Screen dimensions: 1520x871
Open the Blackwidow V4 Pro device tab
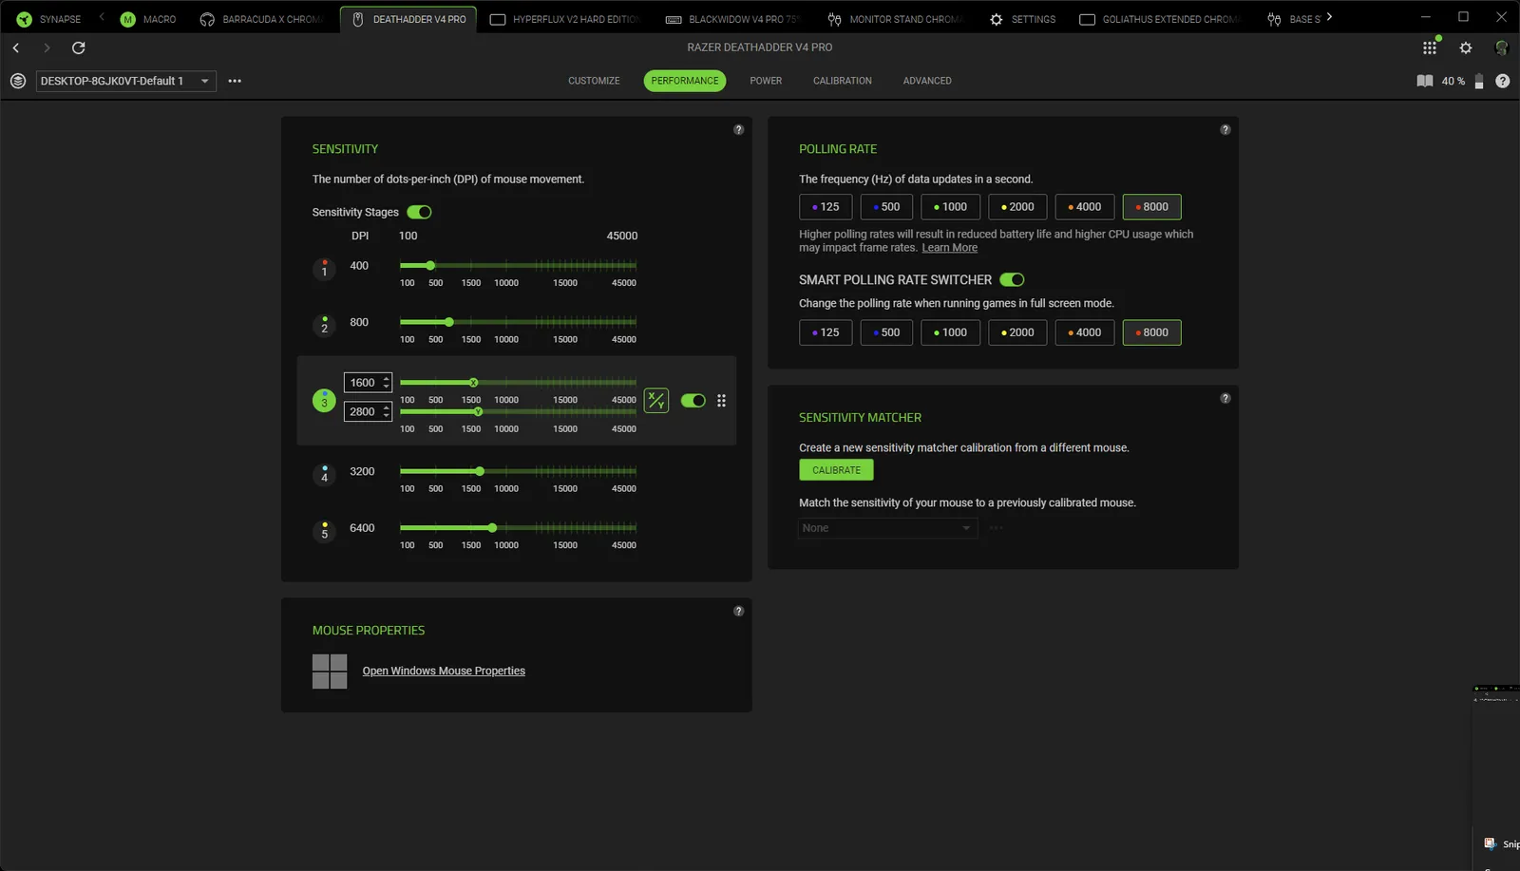pos(733,19)
